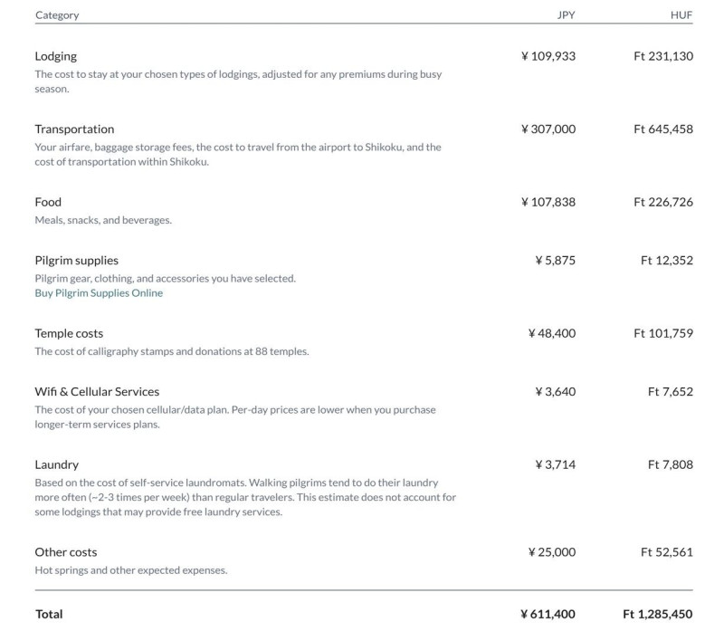Select the Laundry category heading
Screen dimensions: 724x631
click(x=57, y=464)
